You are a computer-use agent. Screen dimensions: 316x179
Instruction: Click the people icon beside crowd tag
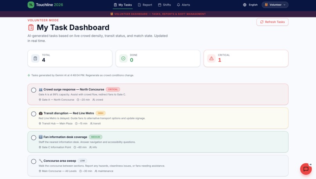94,99
